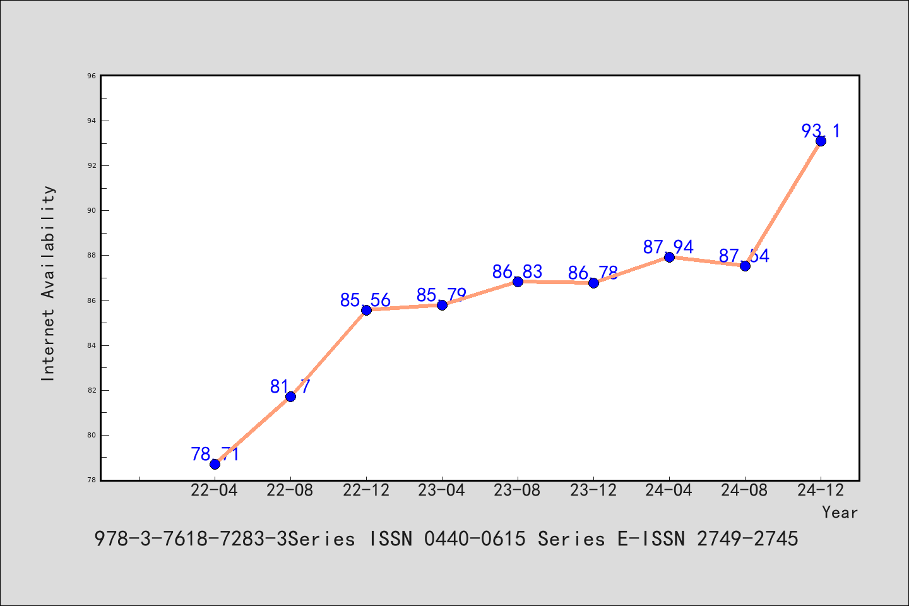Select the 93.1 data marker at 24-12

coord(821,141)
